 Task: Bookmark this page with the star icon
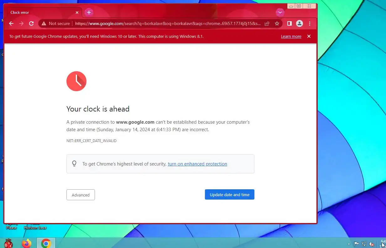click(277, 23)
